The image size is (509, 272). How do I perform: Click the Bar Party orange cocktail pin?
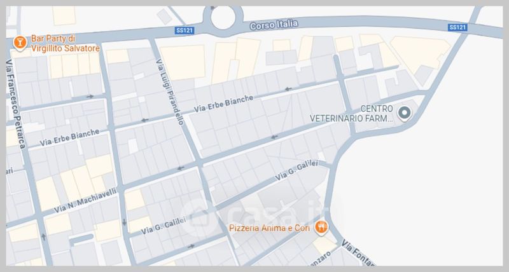[20, 43]
